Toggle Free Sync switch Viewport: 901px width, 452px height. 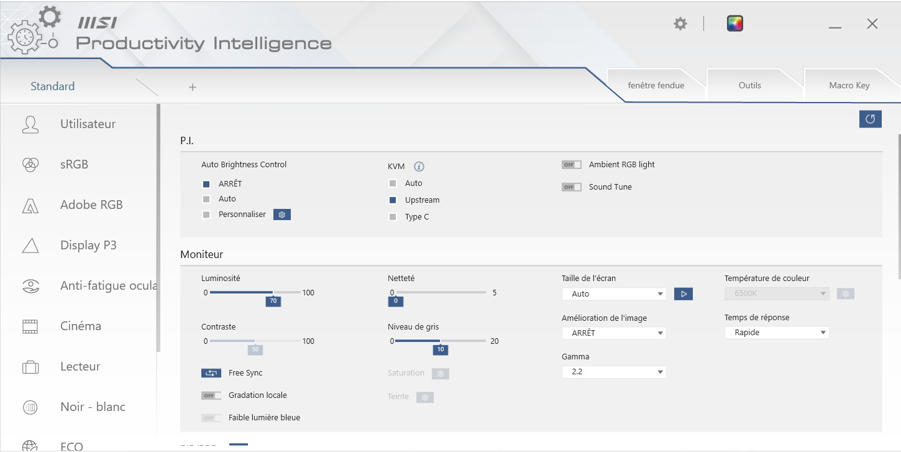211,373
